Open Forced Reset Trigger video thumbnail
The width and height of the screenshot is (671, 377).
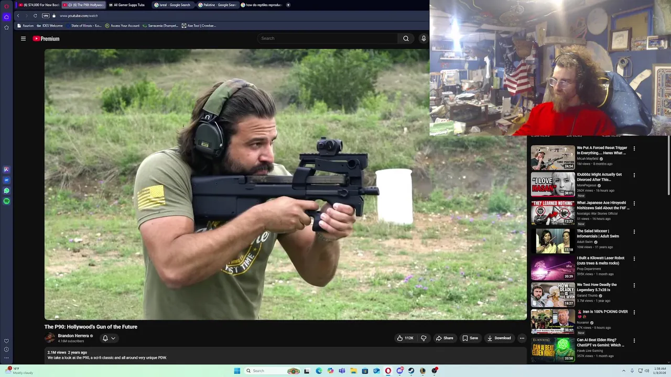tap(553, 157)
